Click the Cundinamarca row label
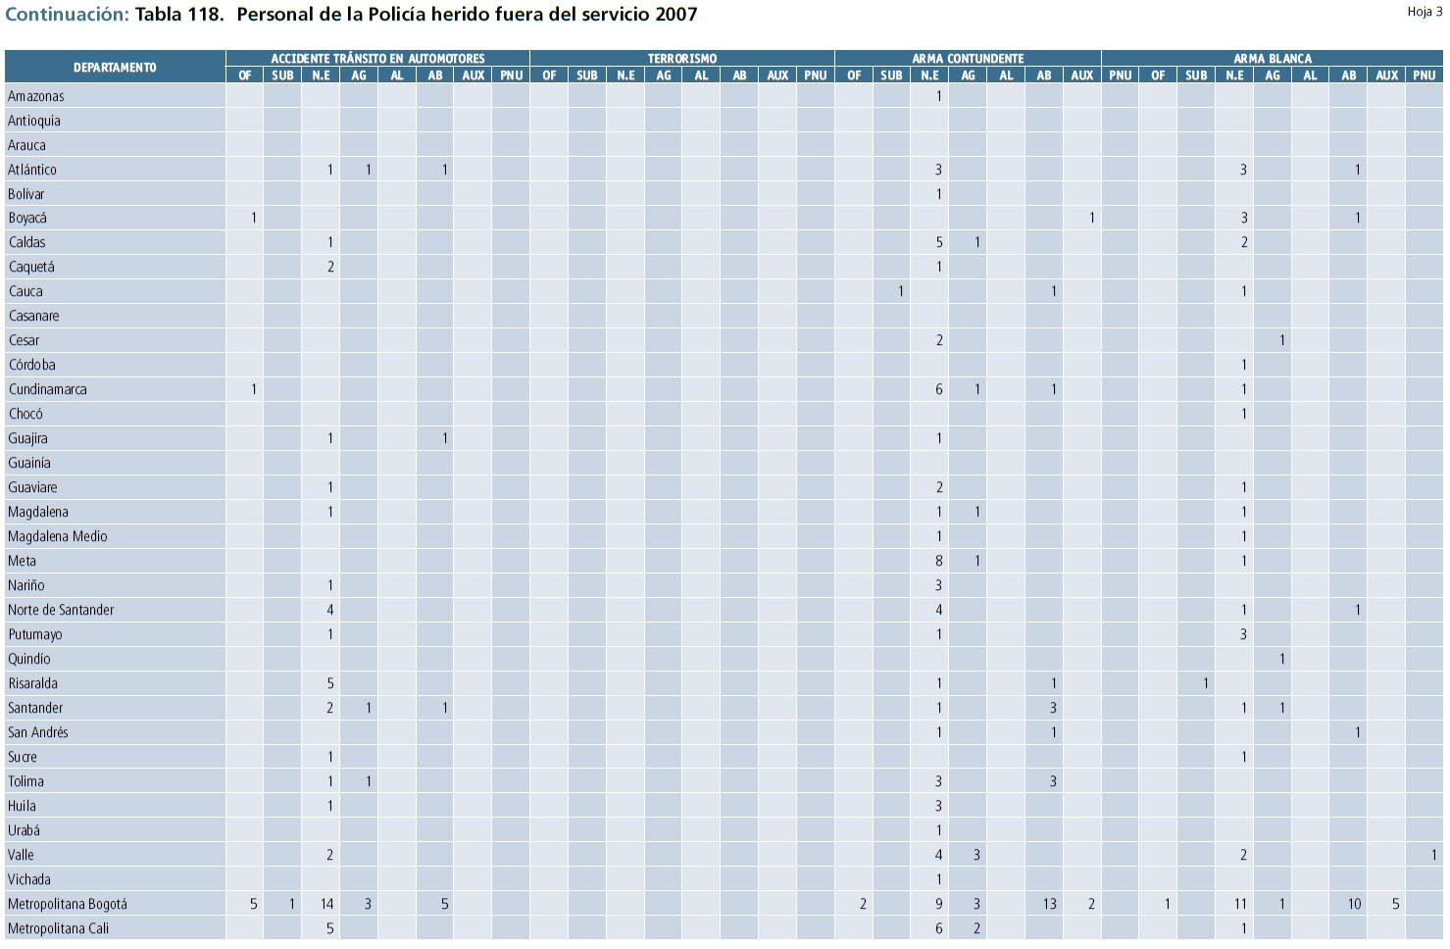Image resolution: width=1450 pixels, height=949 pixels. click(x=48, y=389)
